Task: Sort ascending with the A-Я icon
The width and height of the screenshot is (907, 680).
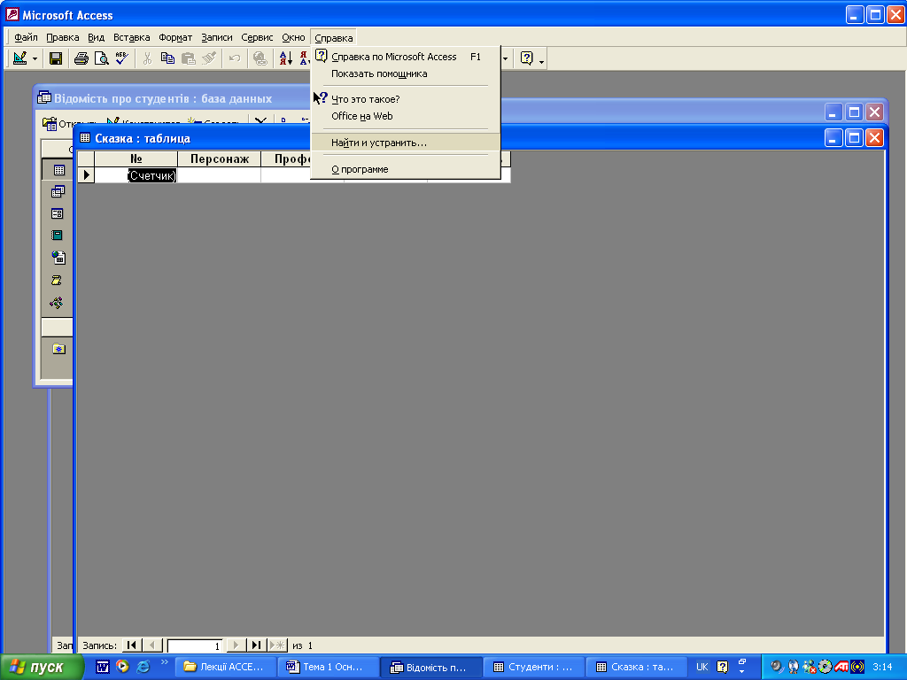Action: pyautogui.click(x=286, y=58)
